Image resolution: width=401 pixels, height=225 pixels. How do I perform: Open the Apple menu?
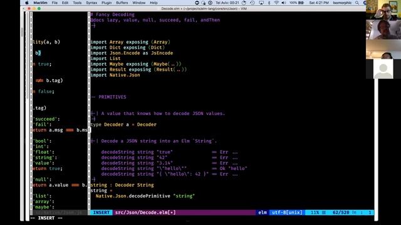tap(27, 2)
